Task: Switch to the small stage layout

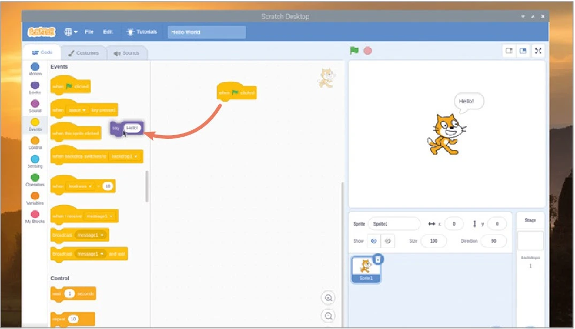Action: point(509,51)
